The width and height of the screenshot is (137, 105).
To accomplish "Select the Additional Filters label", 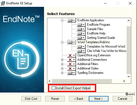I will [88, 64].
